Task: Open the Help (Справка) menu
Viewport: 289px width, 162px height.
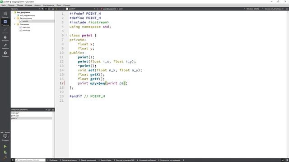Action: [x=67, y=5]
